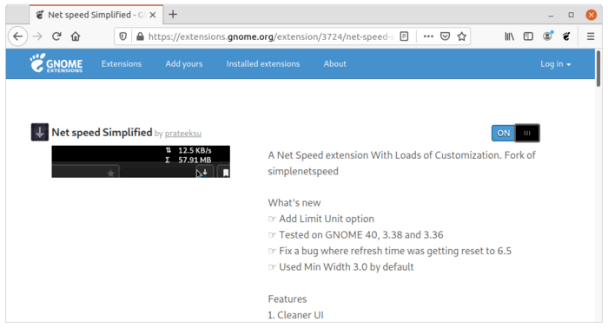The image size is (608, 328).
Task: Show site security padlock info
Action: (140, 36)
